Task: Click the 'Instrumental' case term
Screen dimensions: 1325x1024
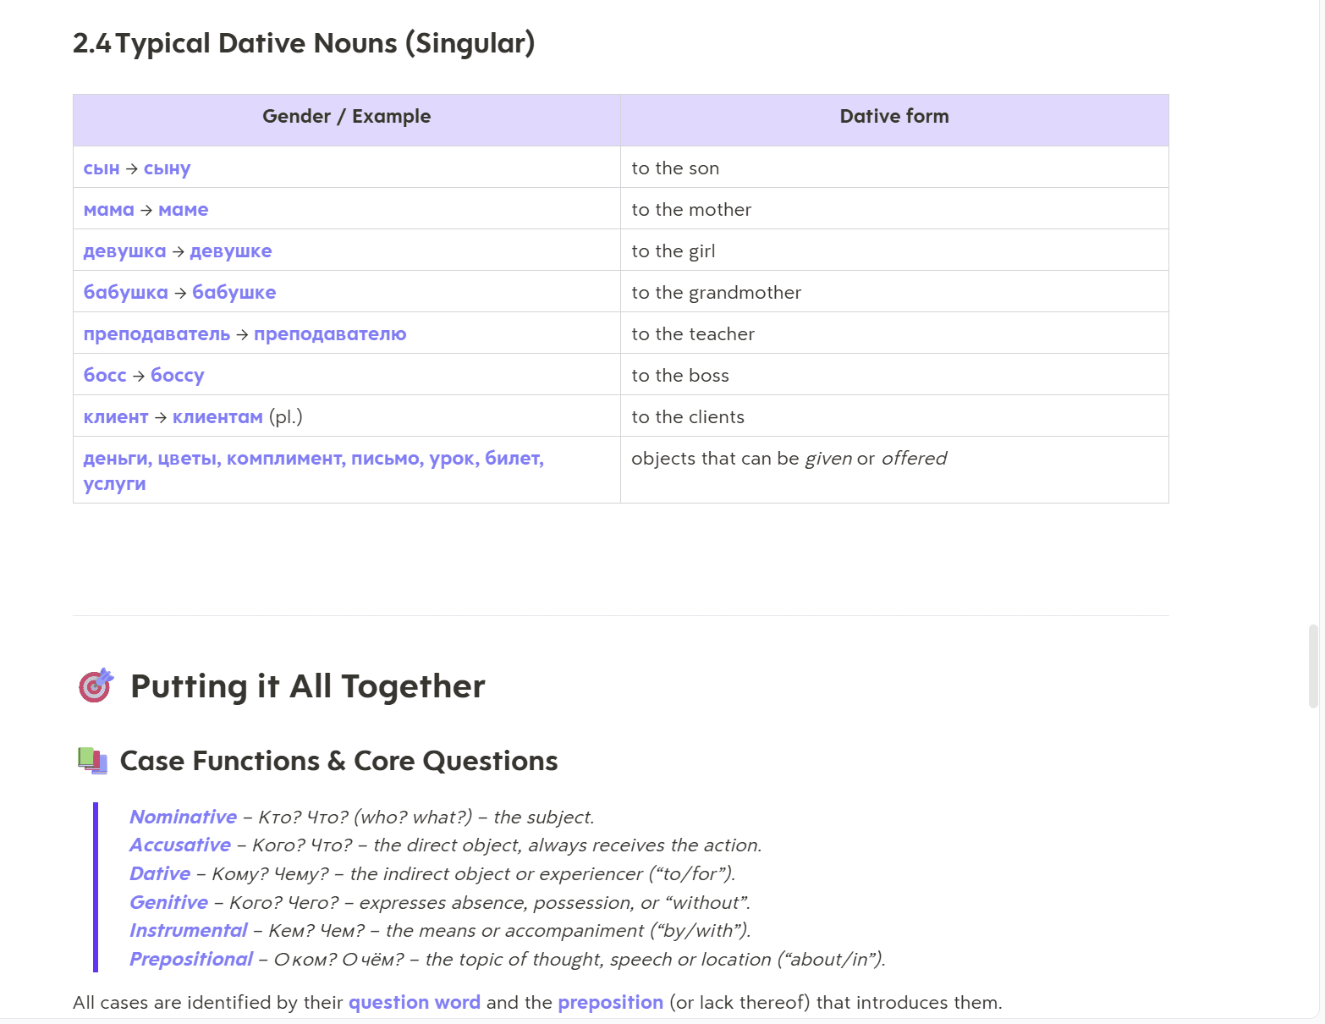Action: point(188,930)
